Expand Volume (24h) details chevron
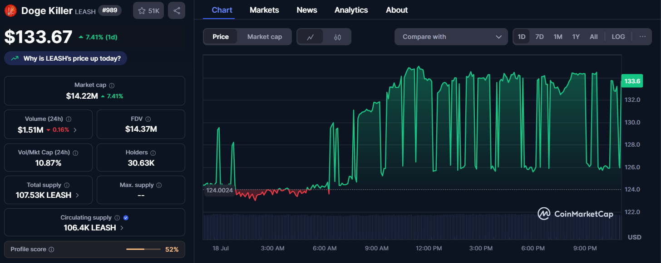Image resolution: width=661 pixels, height=263 pixels. point(75,130)
